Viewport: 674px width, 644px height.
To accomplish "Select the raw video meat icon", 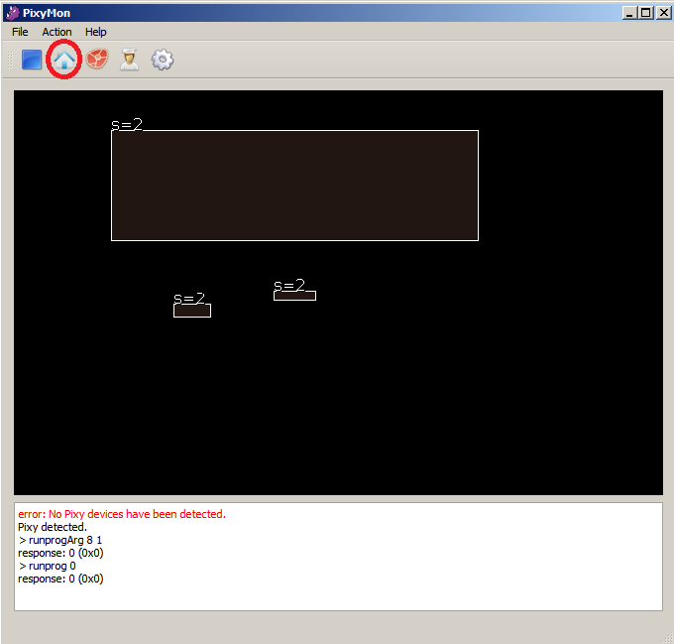I will (97, 59).
